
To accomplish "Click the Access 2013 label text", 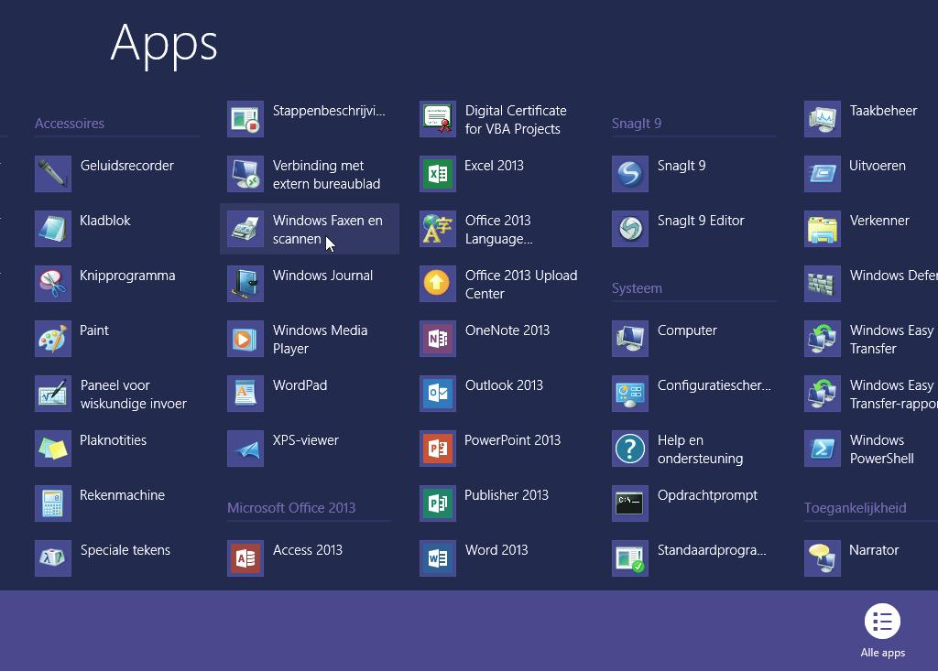I will click(x=308, y=549).
